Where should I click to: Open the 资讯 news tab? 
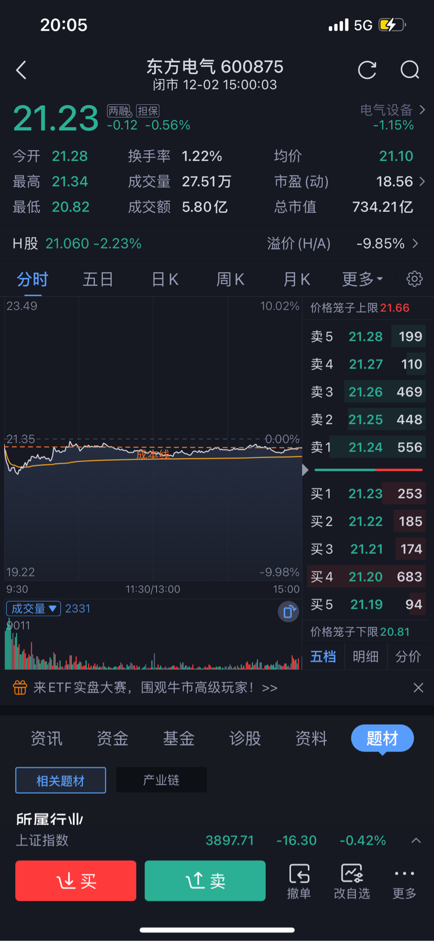point(46,738)
